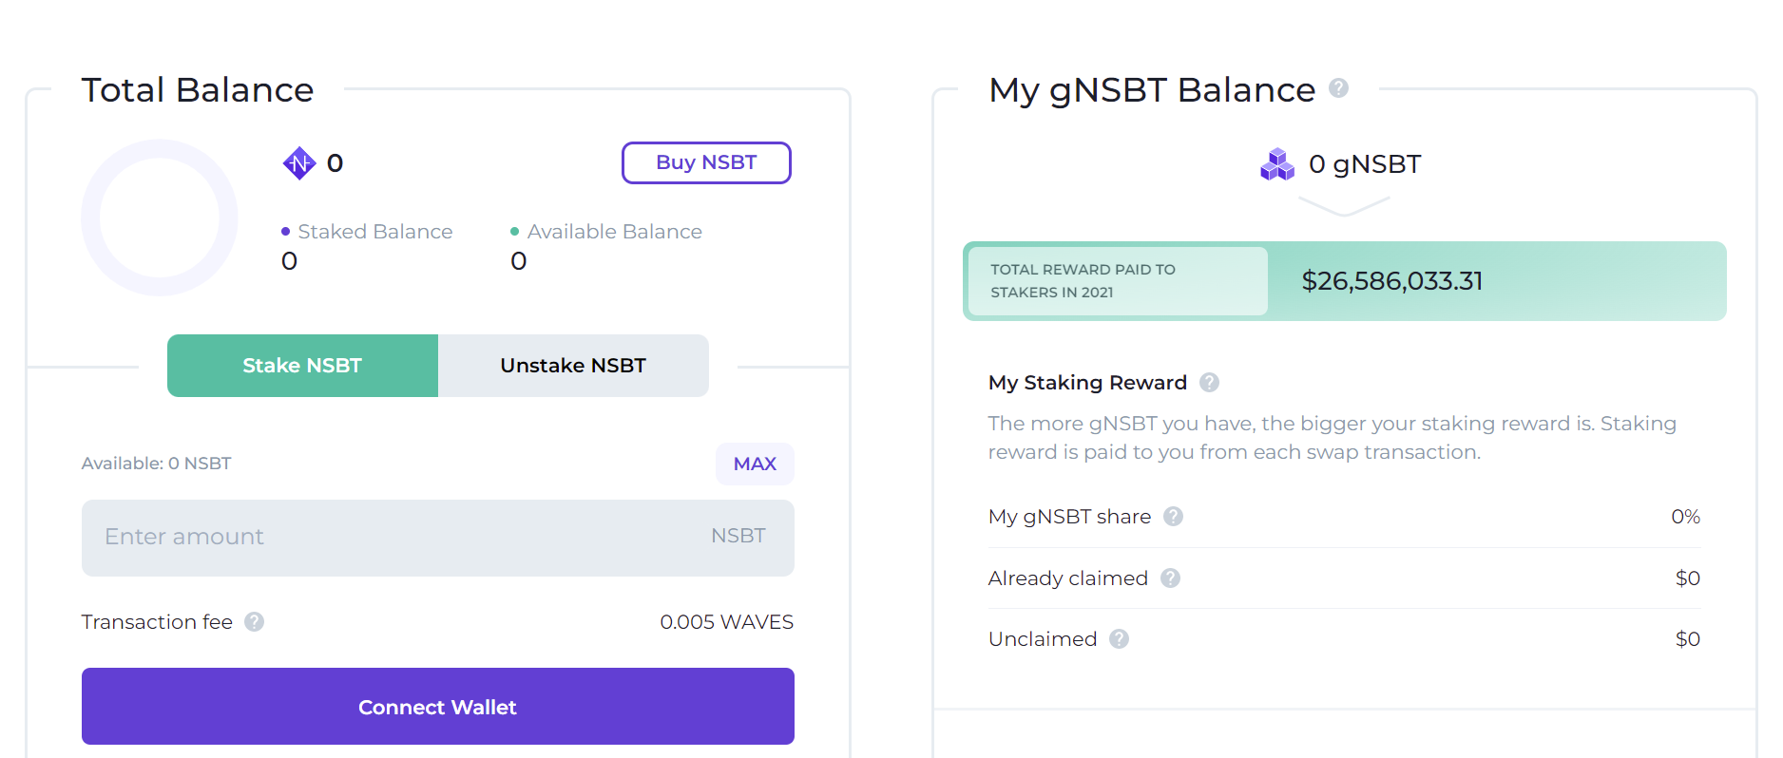Image resolution: width=1783 pixels, height=758 pixels.
Task: Click the help icon next to Transaction fee
Action: coord(254,621)
